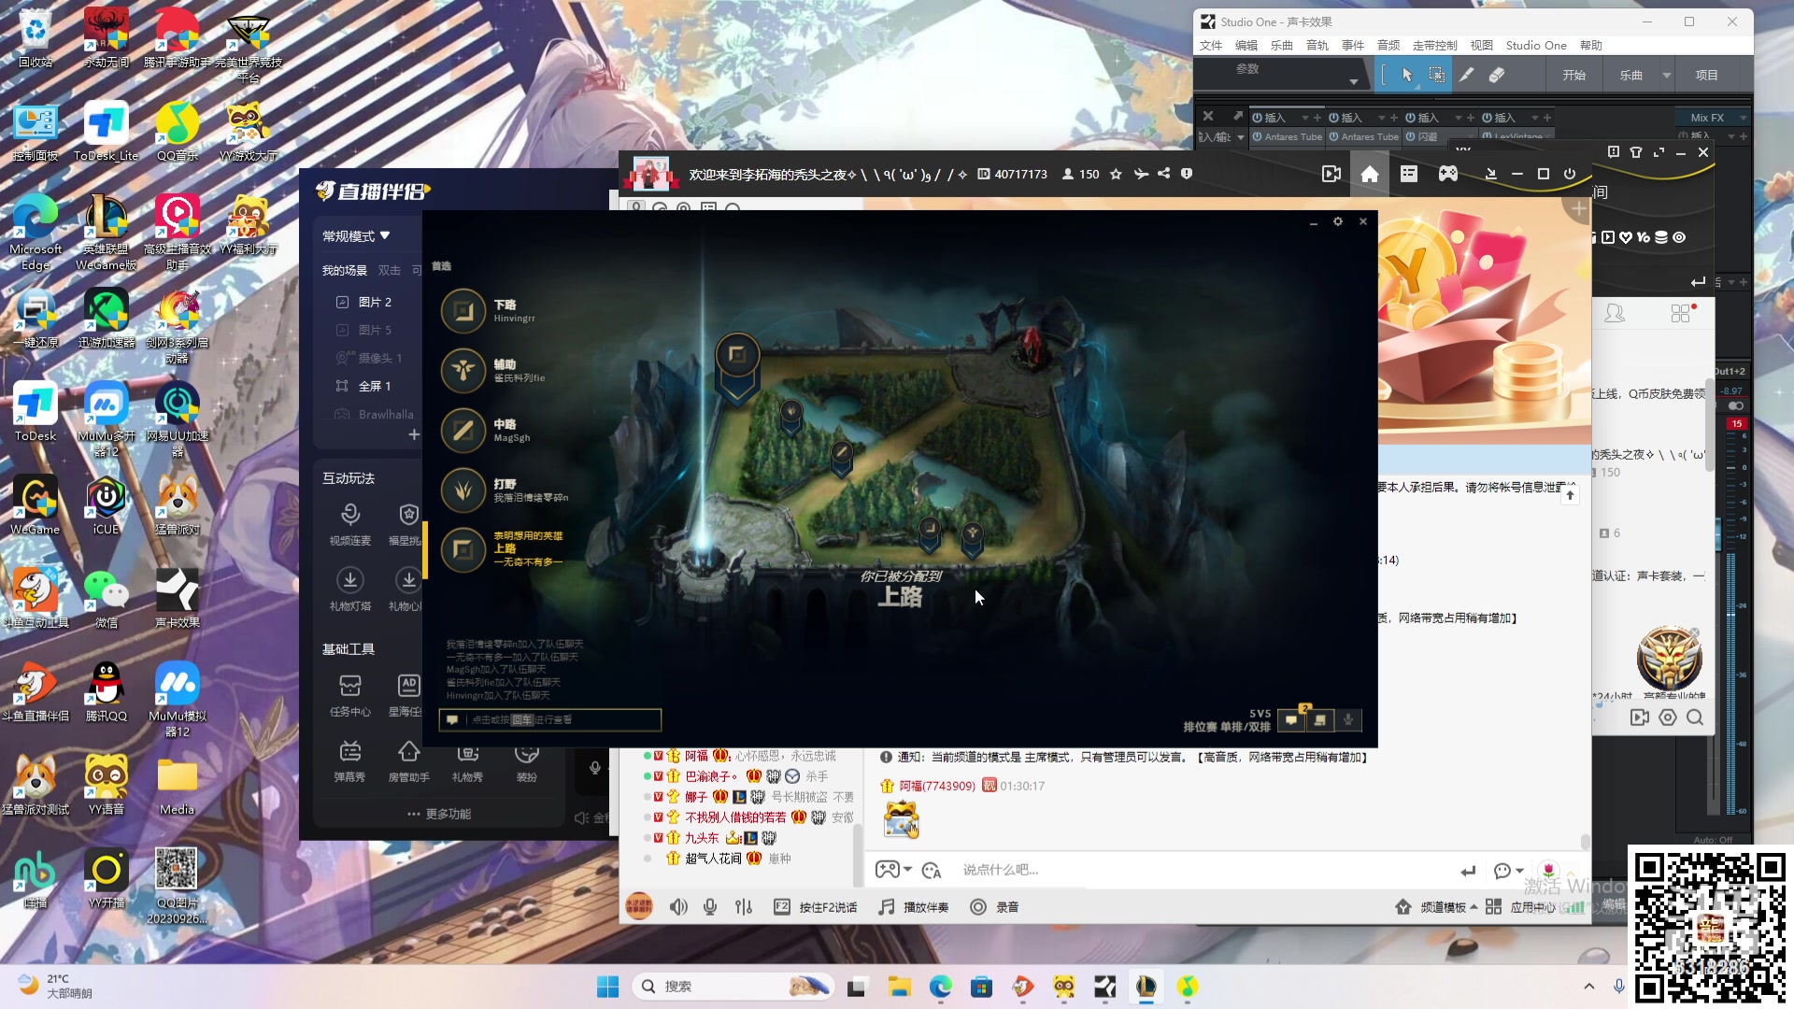Expand the 乐曲 dropdown arrow in Studio One
Viewport: 1794px width, 1009px height.
(1666, 75)
